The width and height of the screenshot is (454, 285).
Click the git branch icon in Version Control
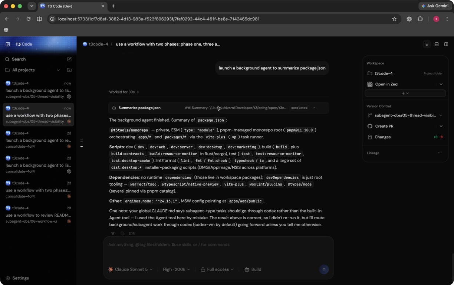[370, 115]
